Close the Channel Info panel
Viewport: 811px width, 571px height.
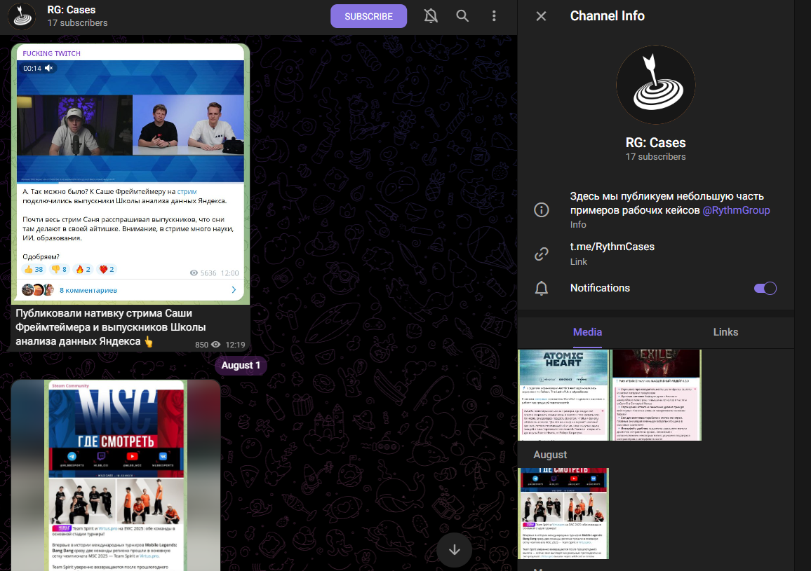click(541, 16)
